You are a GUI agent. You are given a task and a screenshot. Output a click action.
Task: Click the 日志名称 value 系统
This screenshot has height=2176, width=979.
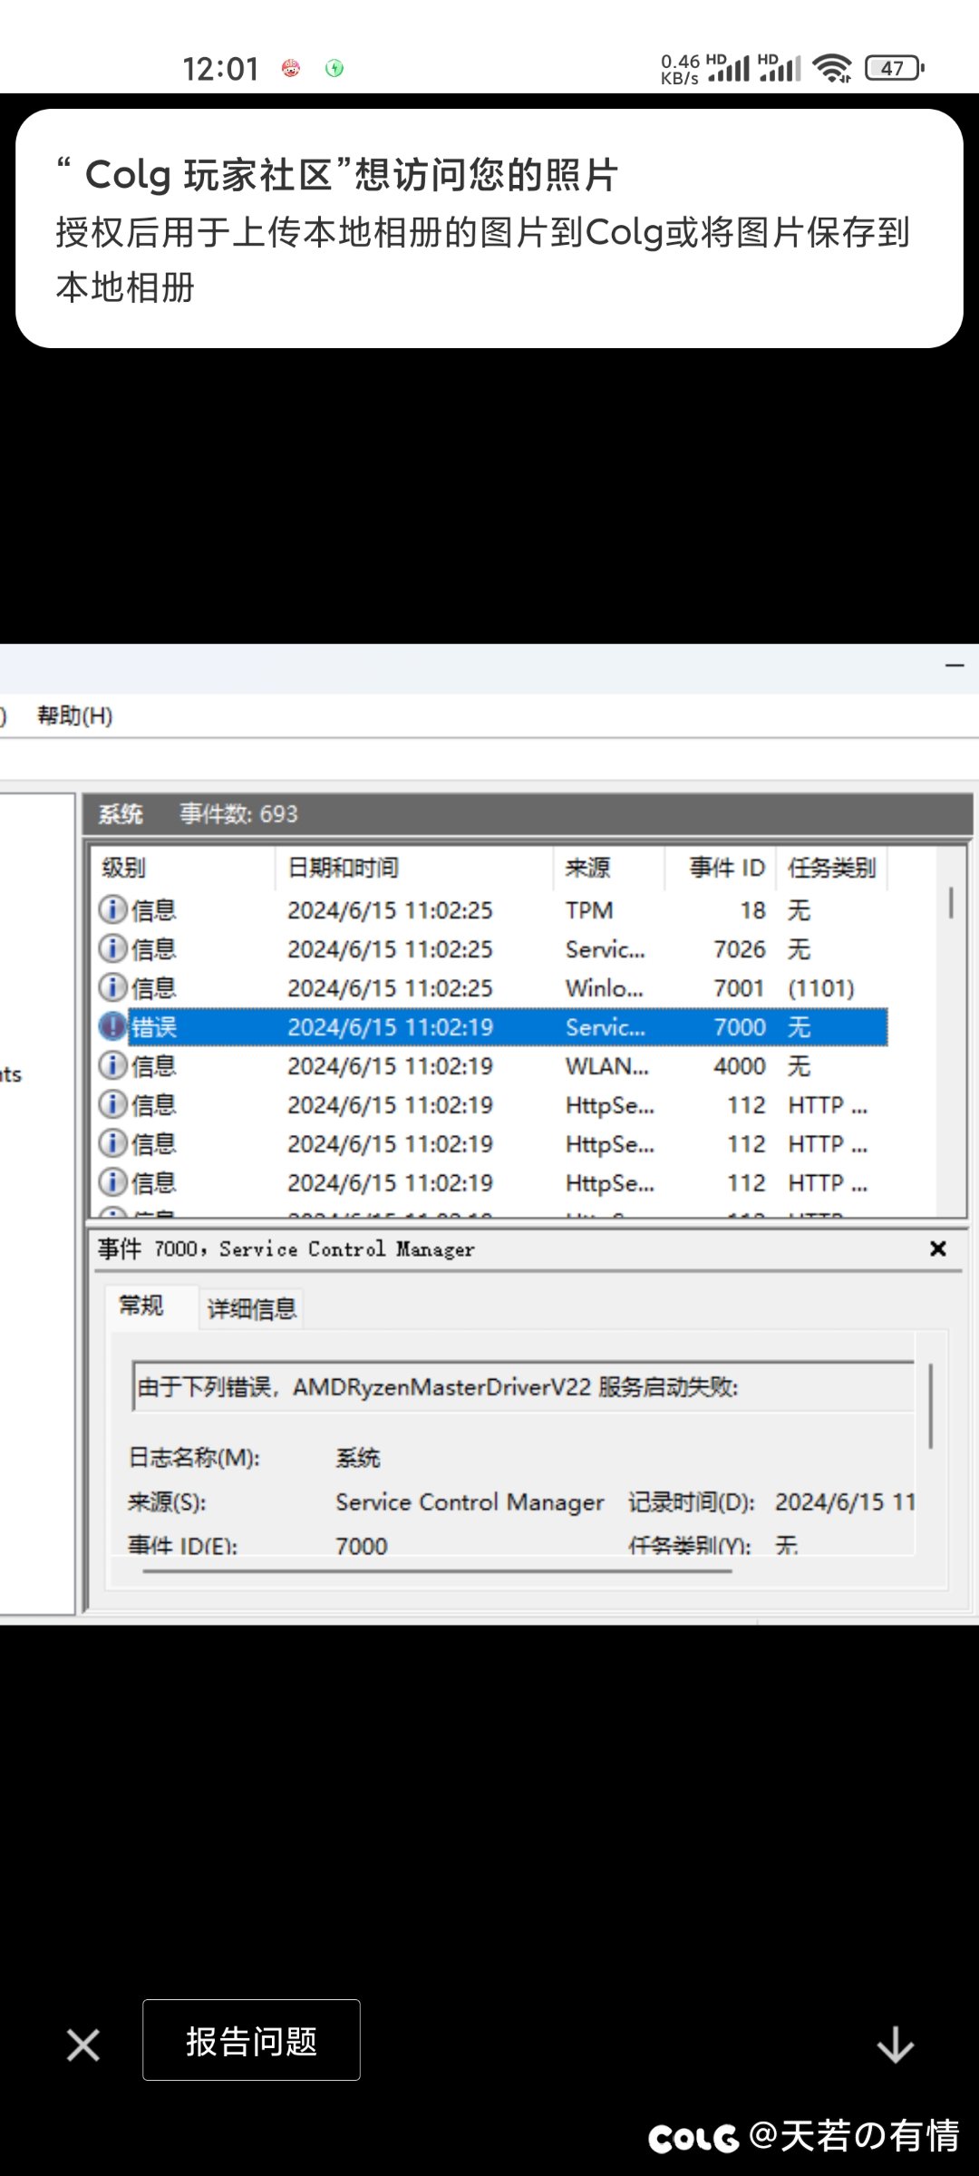tap(358, 1458)
